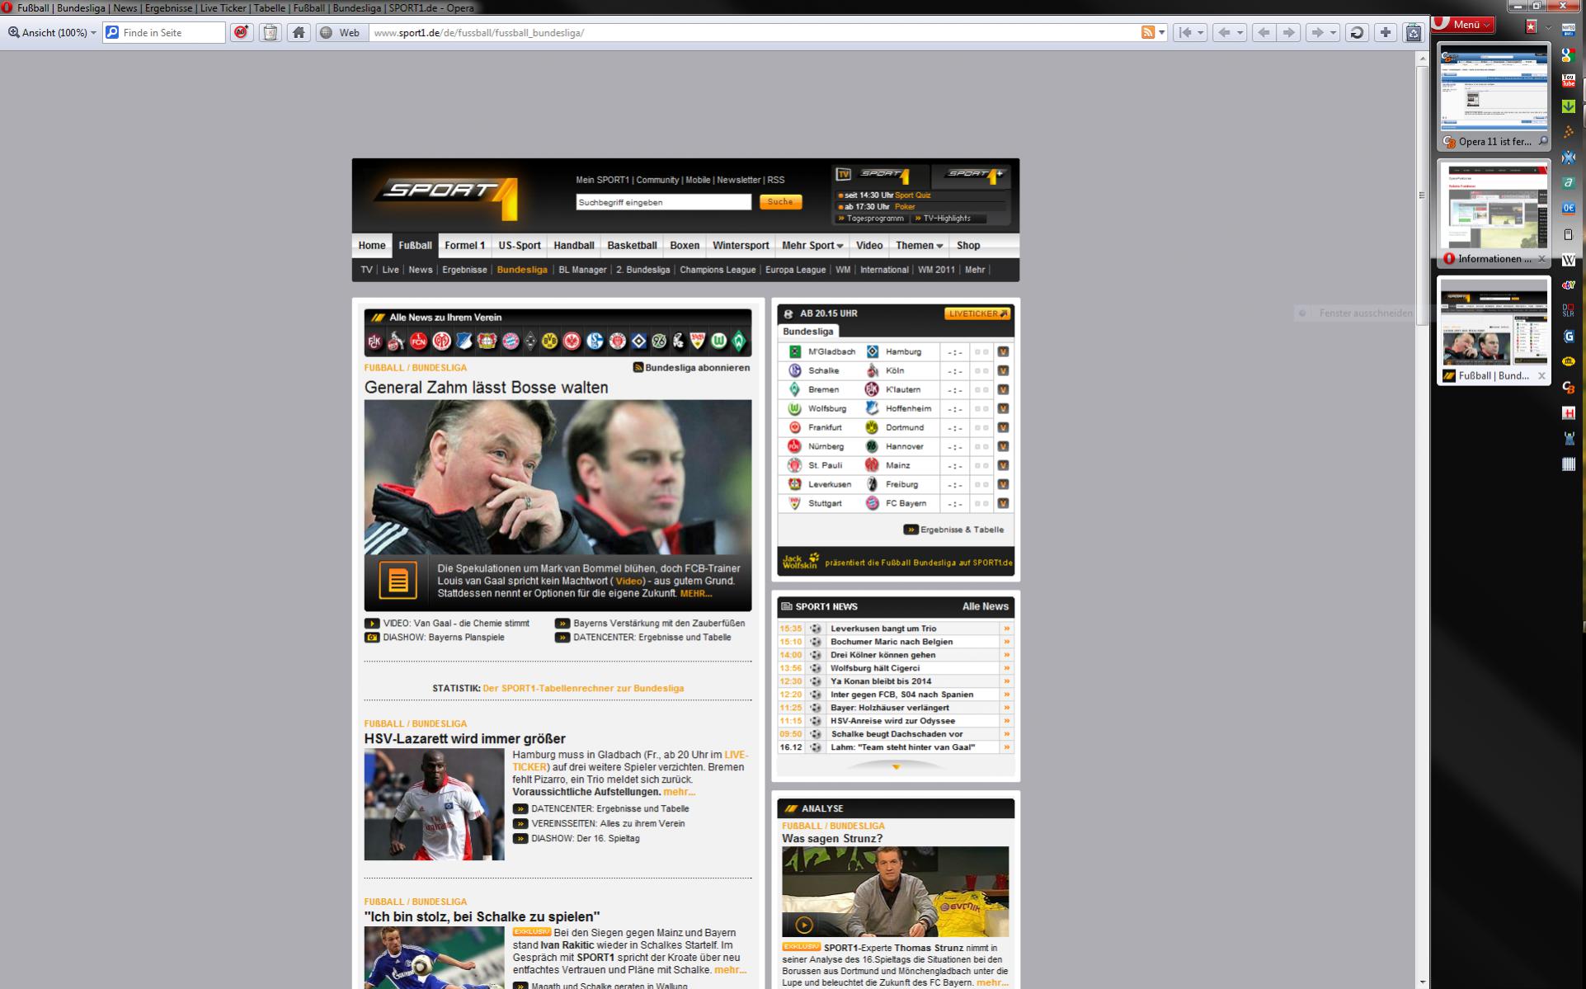Click the eBay bookmark icon
The image size is (1586, 989).
[x=1569, y=285]
